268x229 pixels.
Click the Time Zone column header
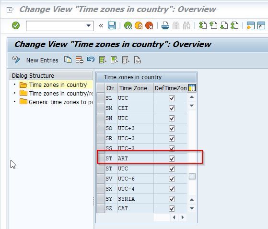point(136,88)
